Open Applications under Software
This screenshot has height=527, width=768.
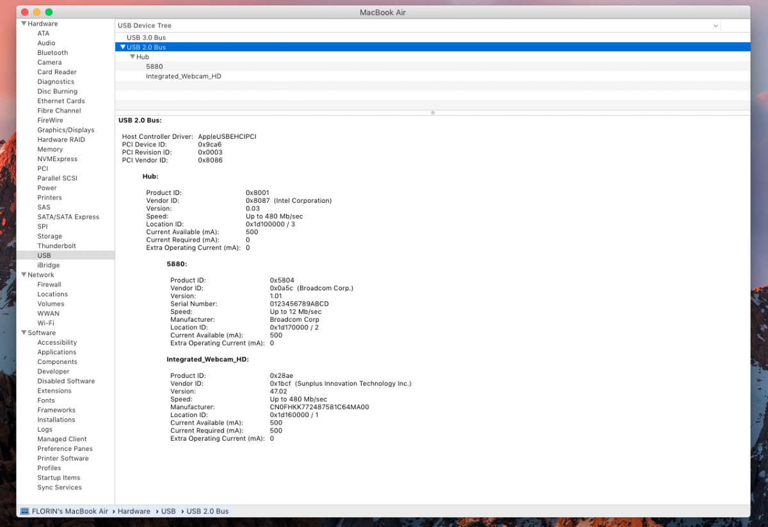coord(56,352)
